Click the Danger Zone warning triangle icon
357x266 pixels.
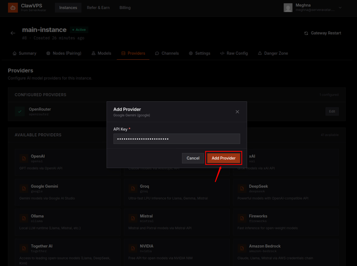coord(259,53)
